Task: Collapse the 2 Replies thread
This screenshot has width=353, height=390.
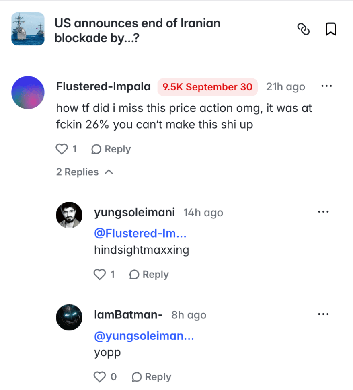Action: coord(85,172)
